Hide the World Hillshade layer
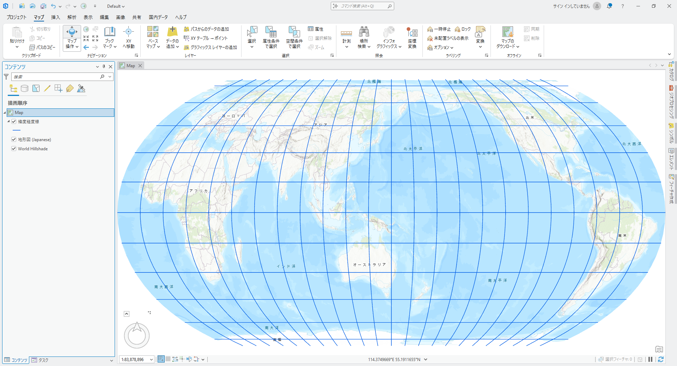Viewport: 677px width, 366px height. coord(14,149)
